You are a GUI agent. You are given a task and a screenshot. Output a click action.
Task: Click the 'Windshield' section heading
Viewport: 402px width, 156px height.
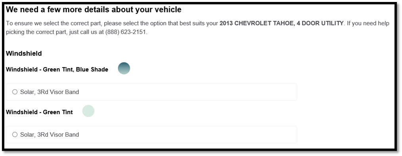coord(23,53)
